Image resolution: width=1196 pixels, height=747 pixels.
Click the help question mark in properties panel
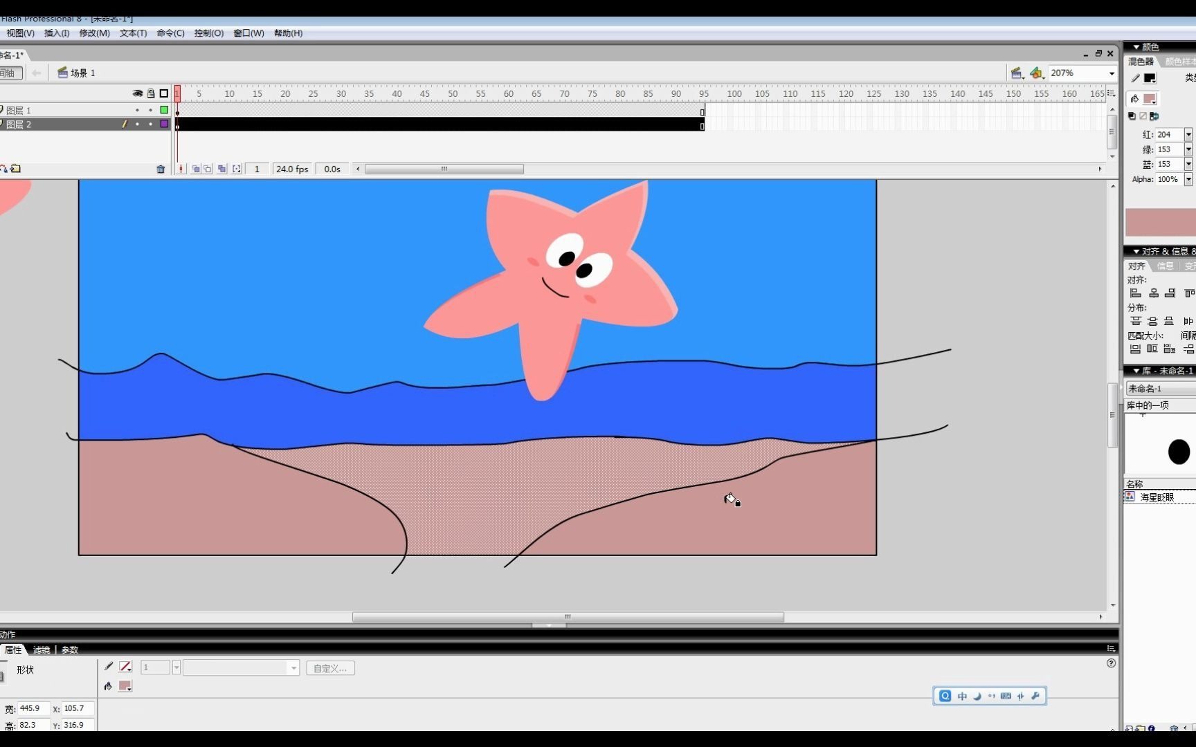(1112, 663)
